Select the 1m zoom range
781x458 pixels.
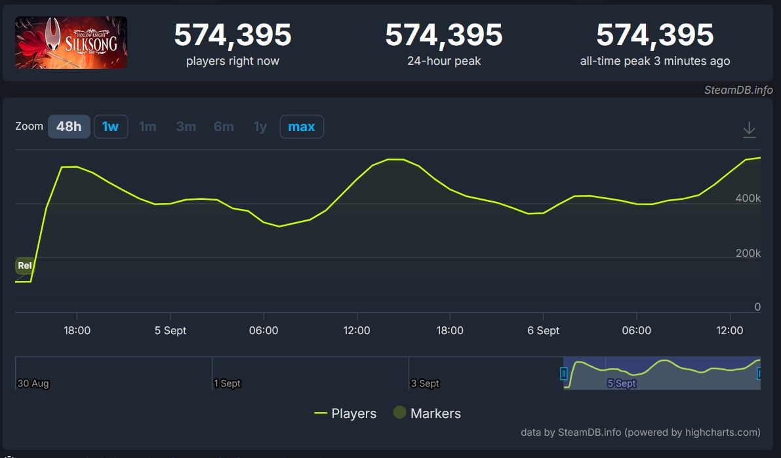148,126
